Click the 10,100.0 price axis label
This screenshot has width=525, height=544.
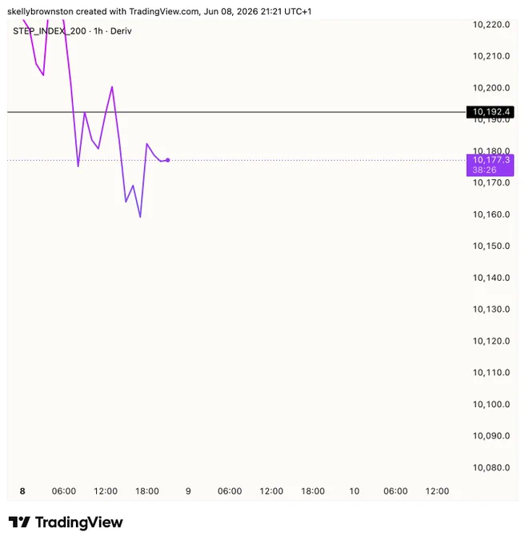491,404
